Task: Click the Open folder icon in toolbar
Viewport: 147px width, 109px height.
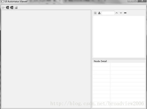Action: [3, 7]
